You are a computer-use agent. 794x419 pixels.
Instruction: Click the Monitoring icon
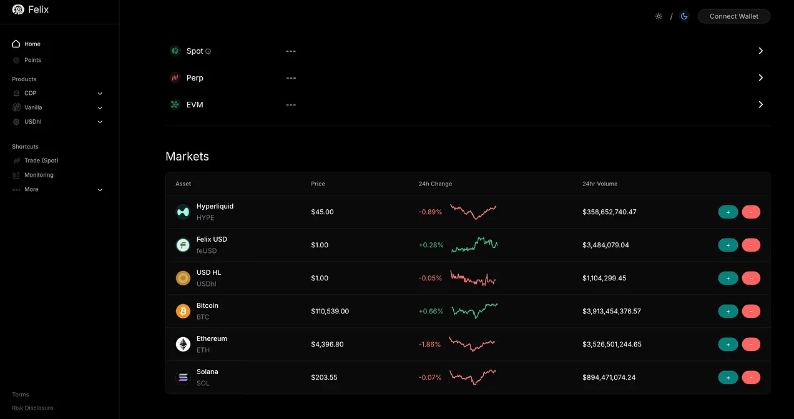pyautogui.click(x=15, y=175)
